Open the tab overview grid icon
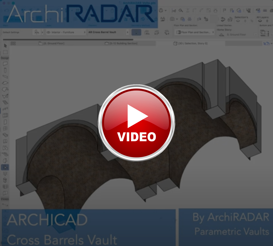This screenshot has height=246, width=273. tap(13, 43)
